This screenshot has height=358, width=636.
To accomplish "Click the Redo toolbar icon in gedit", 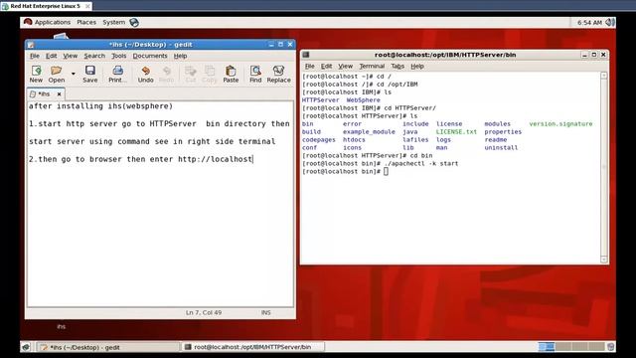I will [166, 75].
